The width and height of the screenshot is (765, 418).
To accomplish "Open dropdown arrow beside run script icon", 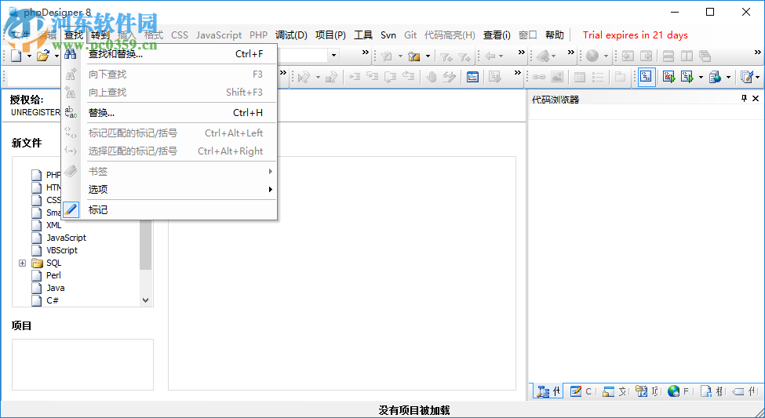I will coord(701,77).
